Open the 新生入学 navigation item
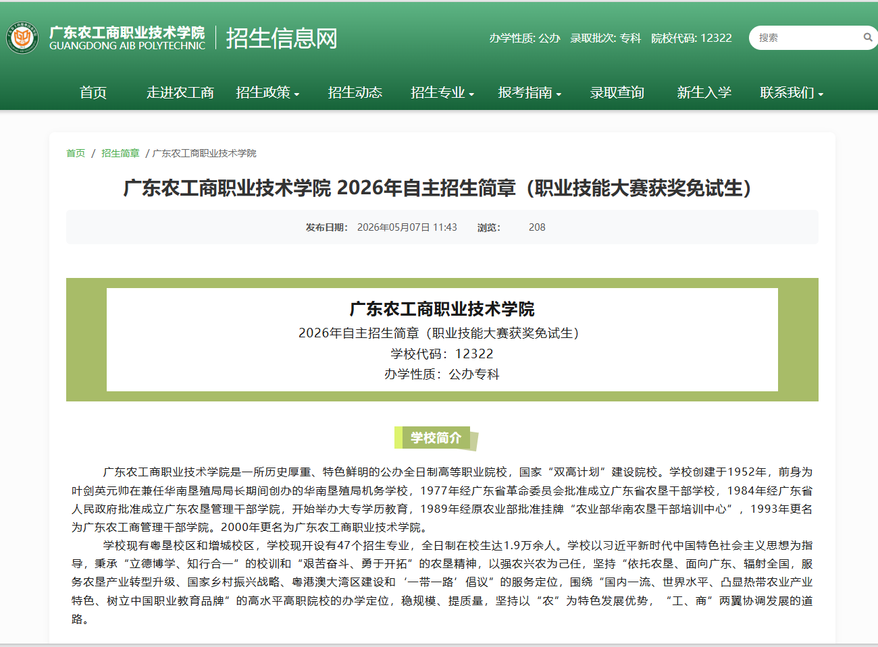This screenshot has height=647, width=878. pos(704,92)
